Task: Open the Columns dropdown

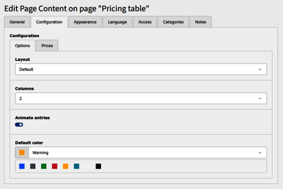Action: click(141, 98)
